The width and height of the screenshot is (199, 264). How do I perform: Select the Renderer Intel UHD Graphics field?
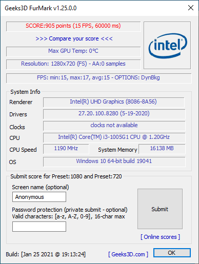point(114,102)
